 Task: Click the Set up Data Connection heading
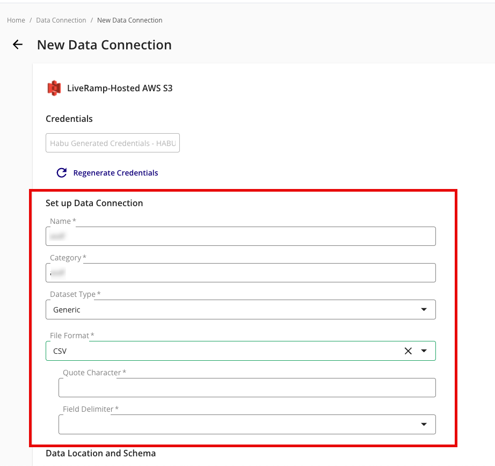(94, 203)
